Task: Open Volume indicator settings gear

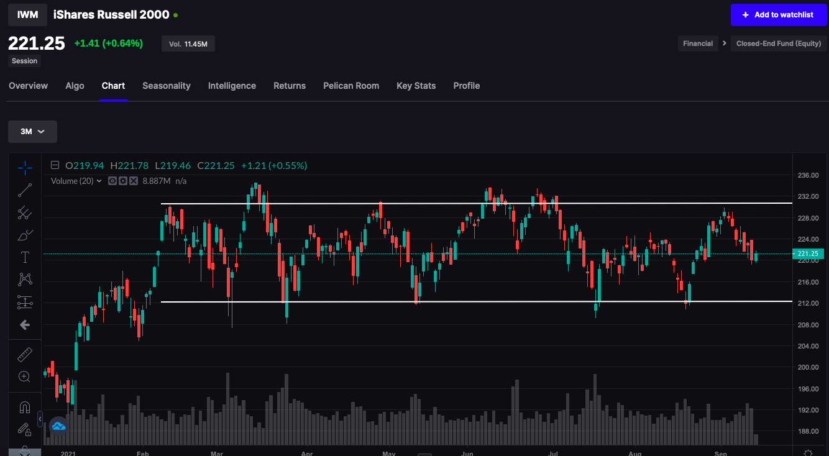Action: [x=122, y=181]
